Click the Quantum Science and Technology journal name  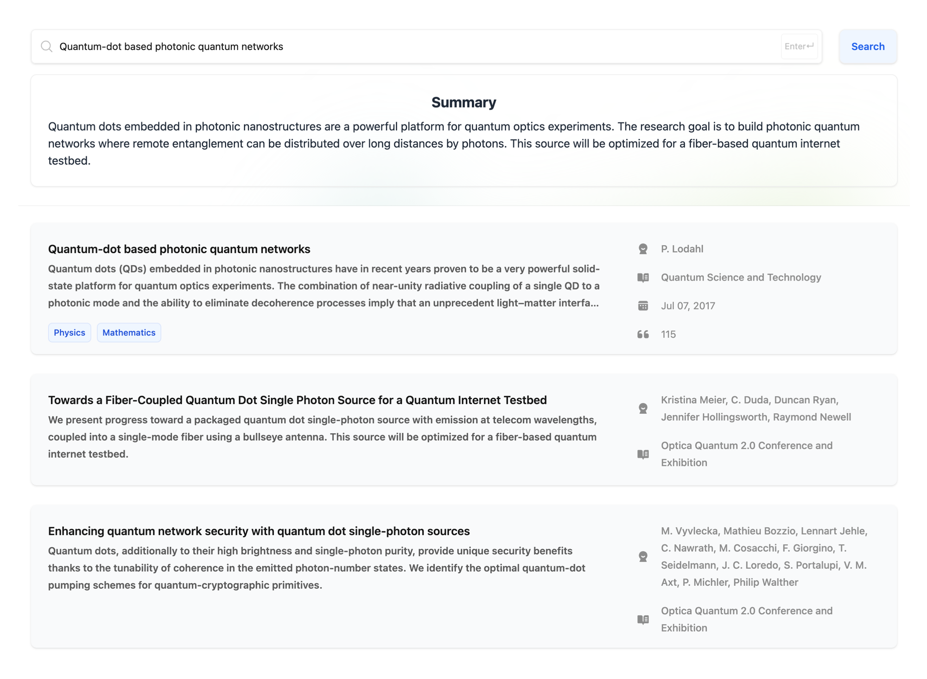pyautogui.click(x=741, y=277)
